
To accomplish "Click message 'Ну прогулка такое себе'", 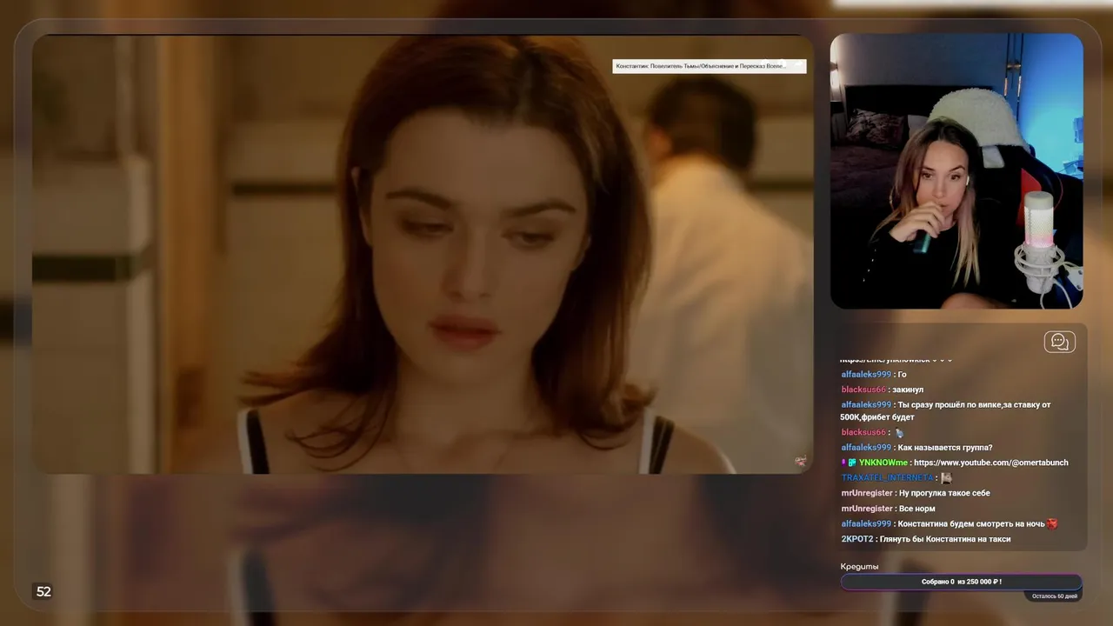I will [x=944, y=493].
